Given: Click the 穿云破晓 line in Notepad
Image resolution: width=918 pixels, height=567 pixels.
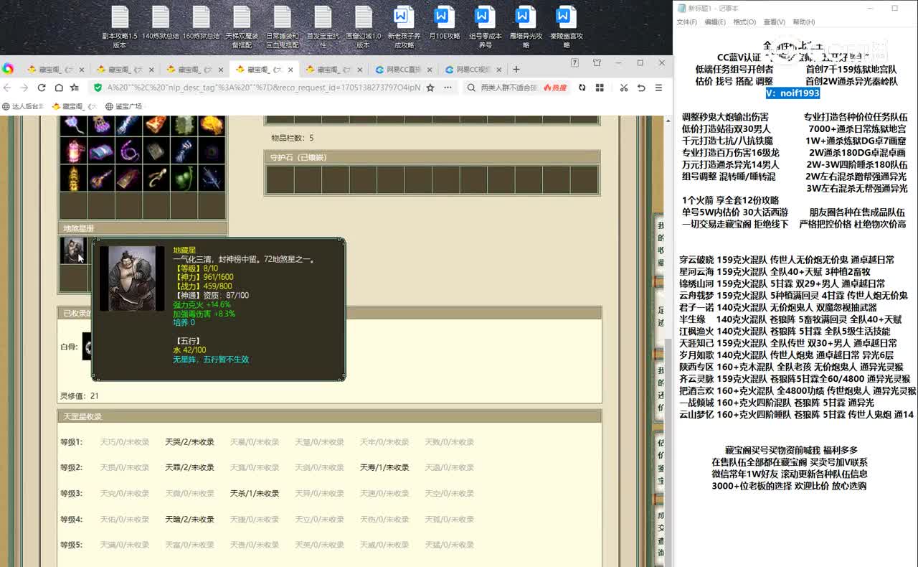Looking at the screenshot, I should (x=787, y=260).
